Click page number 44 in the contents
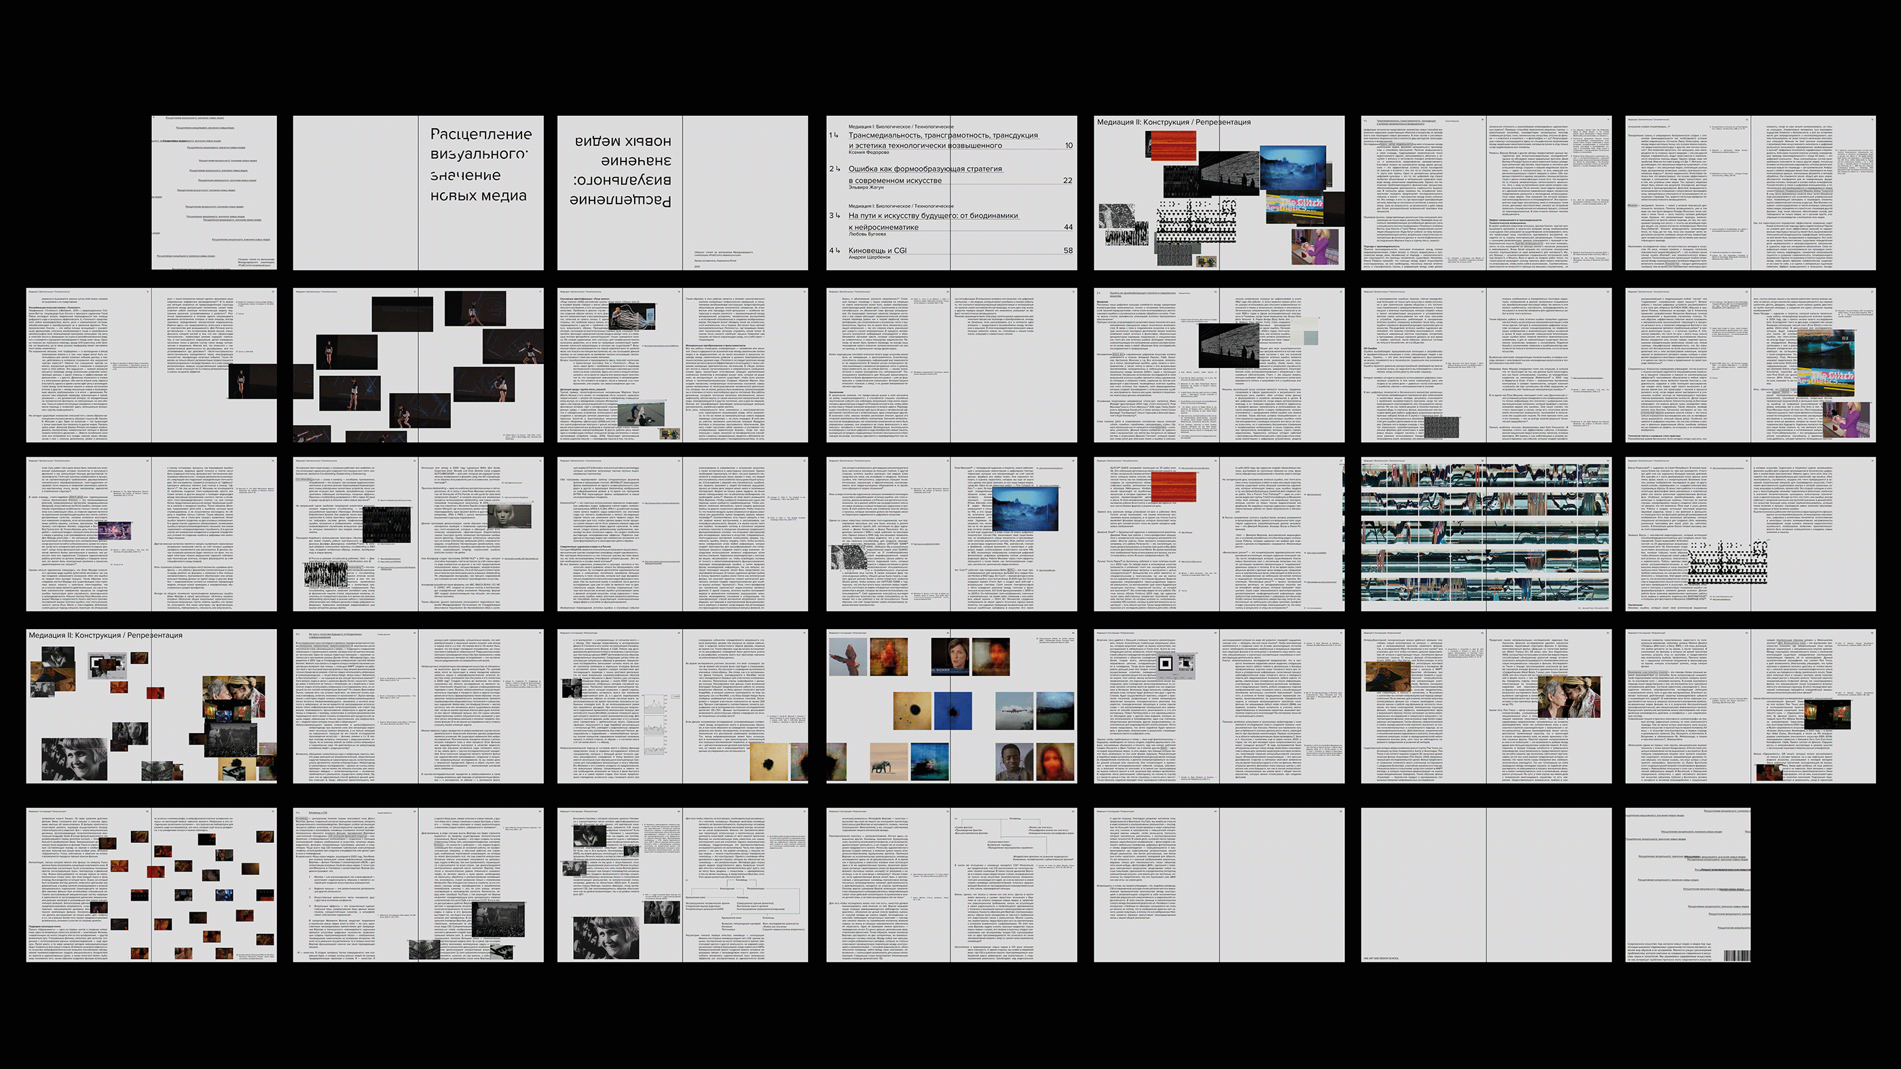The width and height of the screenshot is (1901, 1069). tap(1068, 227)
